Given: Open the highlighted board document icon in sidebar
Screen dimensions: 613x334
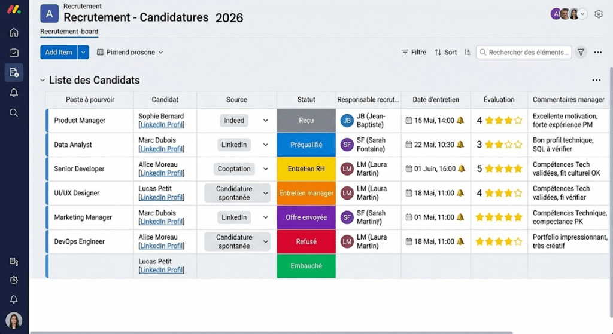Looking at the screenshot, I should tap(14, 72).
